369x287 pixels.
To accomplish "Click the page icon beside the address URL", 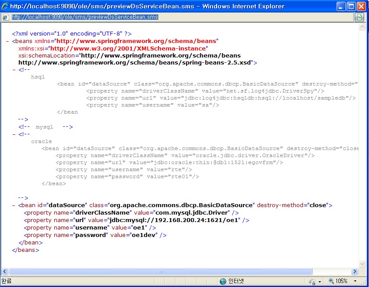I will point(6,17).
